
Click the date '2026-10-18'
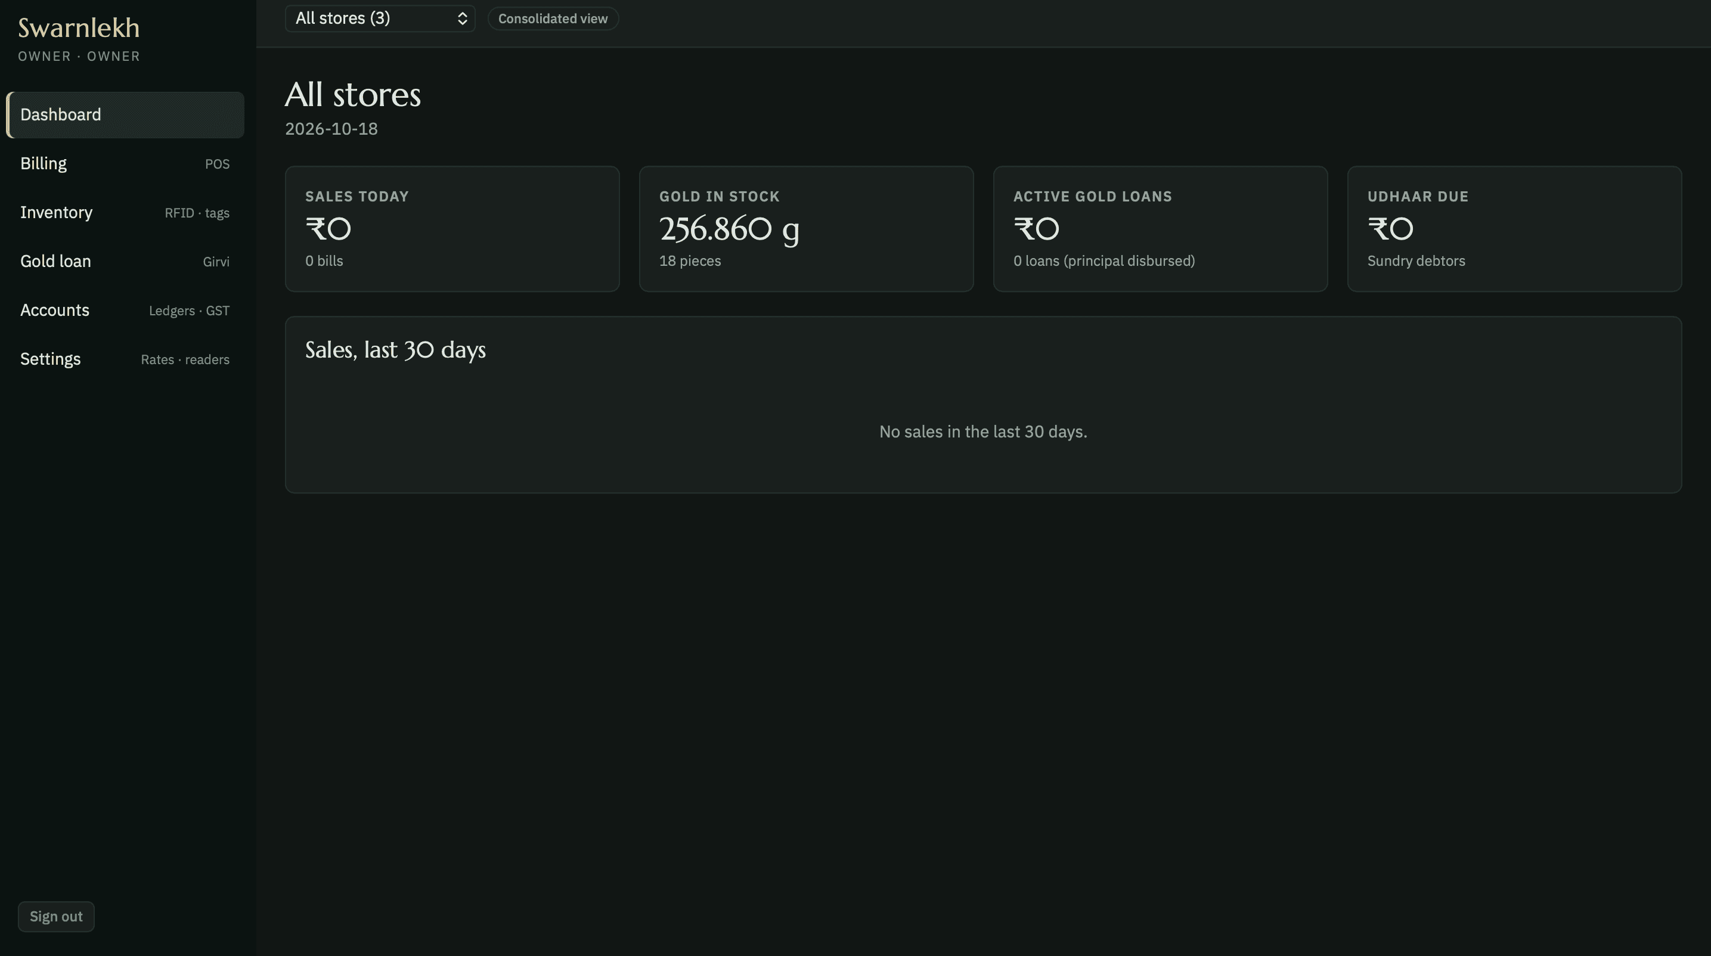coord(331,129)
